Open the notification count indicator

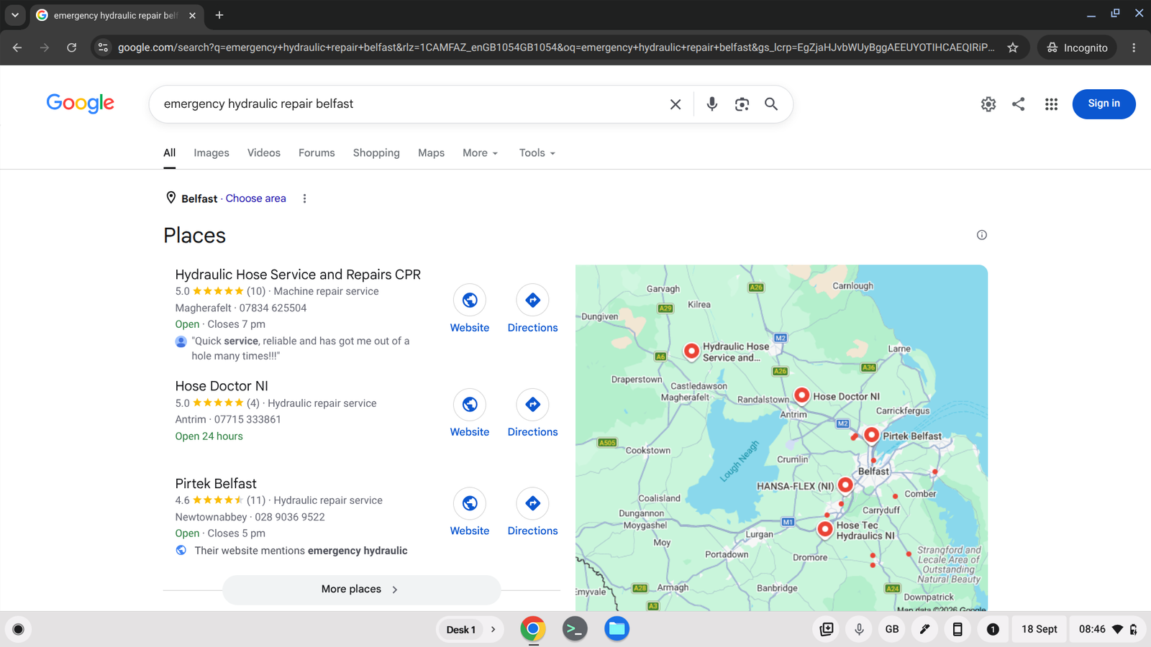point(993,630)
